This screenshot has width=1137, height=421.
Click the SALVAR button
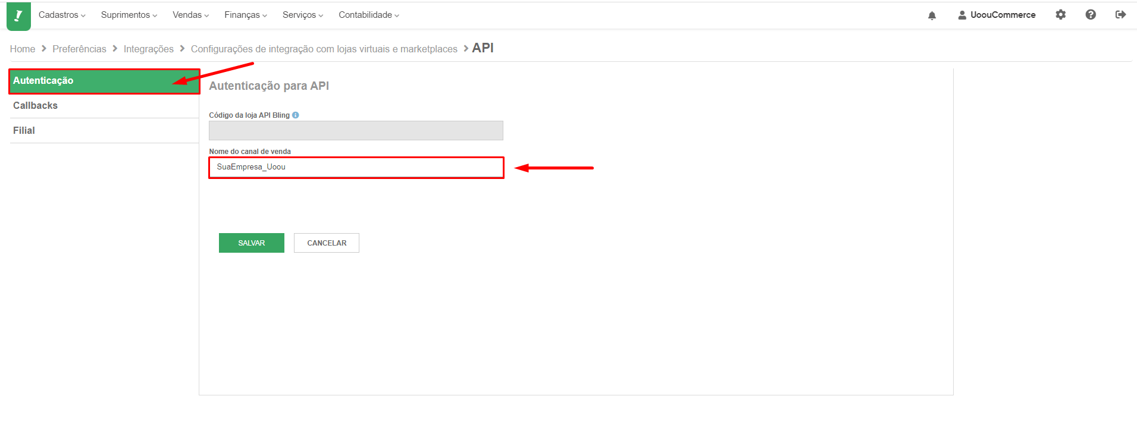tap(252, 243)
